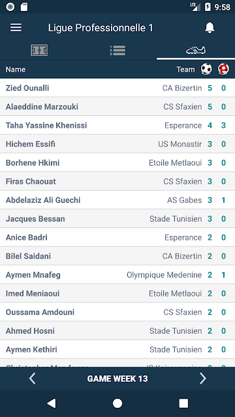Switch to the football pitch matches tab
Viewport: 235px width, 417px height.
39,50
